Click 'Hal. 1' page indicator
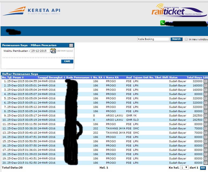Viewport: 208px width, 172px height. (x=104, y=168)
